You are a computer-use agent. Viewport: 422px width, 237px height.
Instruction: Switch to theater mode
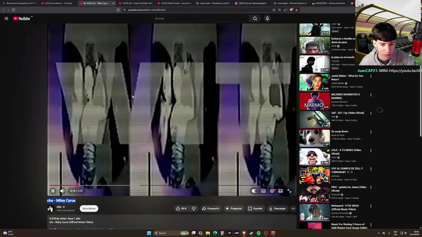[x=281, y=191]
